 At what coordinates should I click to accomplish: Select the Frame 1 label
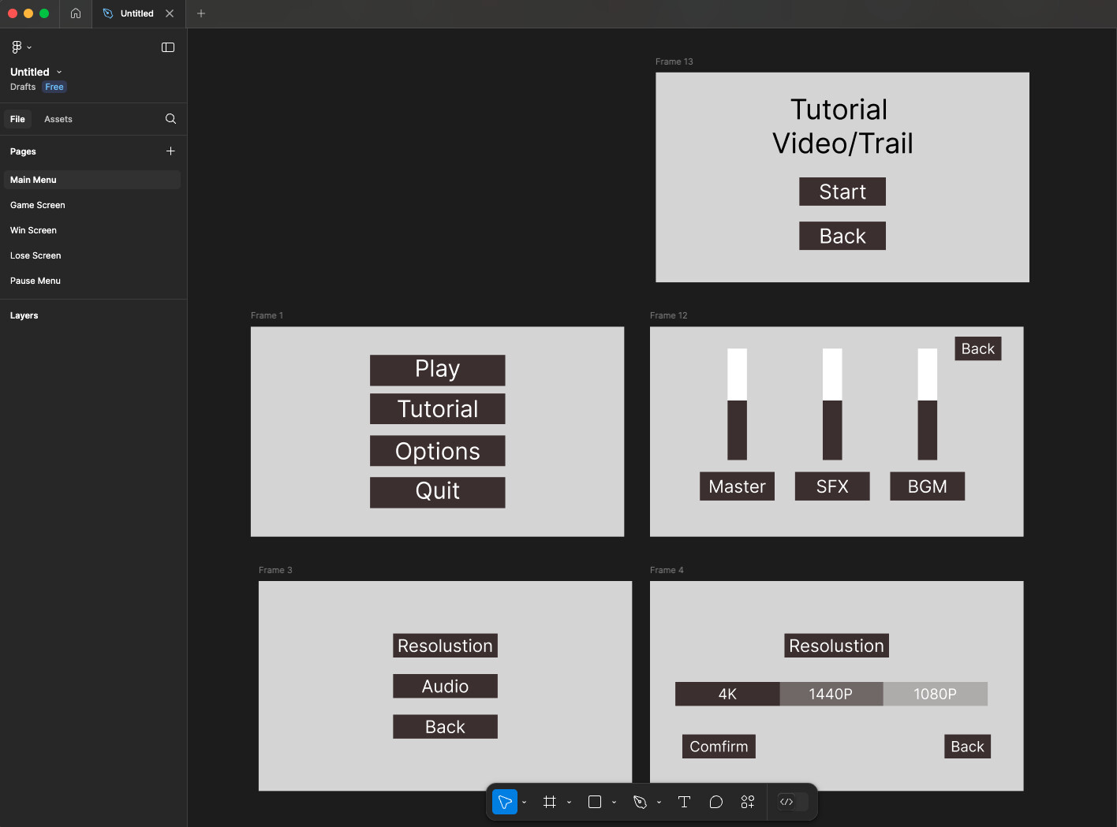(x=267, y=315)
